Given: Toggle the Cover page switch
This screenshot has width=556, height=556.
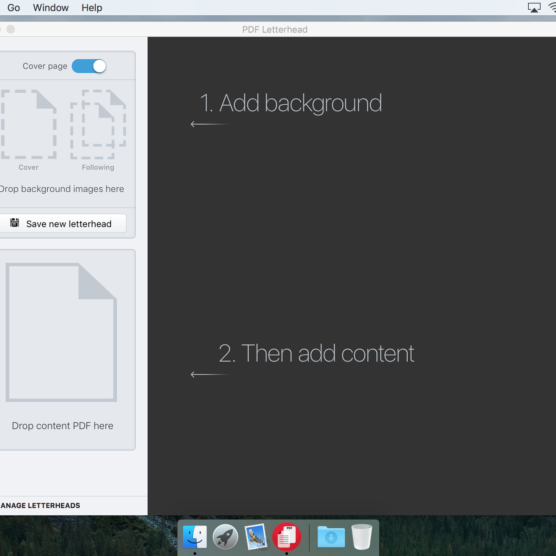Looking at the screenshot, I should point(89,66).
